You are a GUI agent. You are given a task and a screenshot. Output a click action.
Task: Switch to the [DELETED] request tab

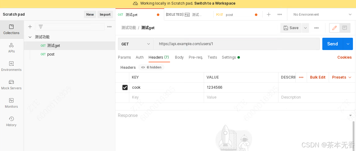(x=189, y=14)
